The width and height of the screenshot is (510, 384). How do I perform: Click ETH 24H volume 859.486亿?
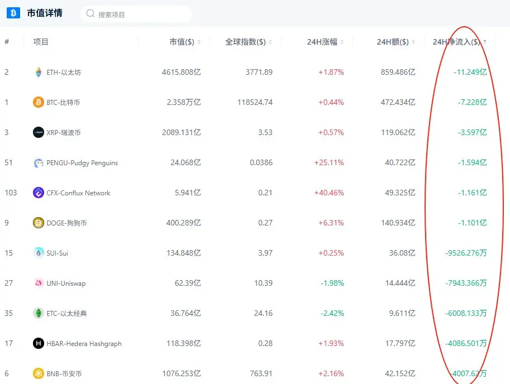(398, 72)
